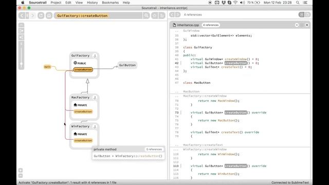This screenshot has height=185, width=329.
Task: Minimize the inheritance.cpp file snippets
Action: click(297, 25)
